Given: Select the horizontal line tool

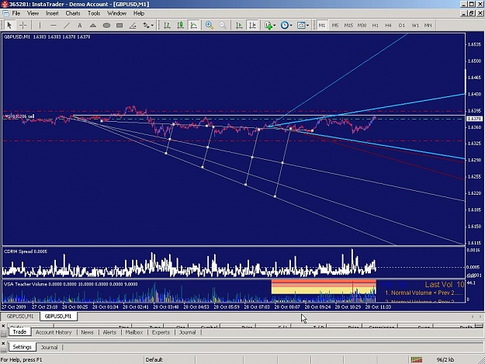Looking at the screenshot, I should coord(54,26).
